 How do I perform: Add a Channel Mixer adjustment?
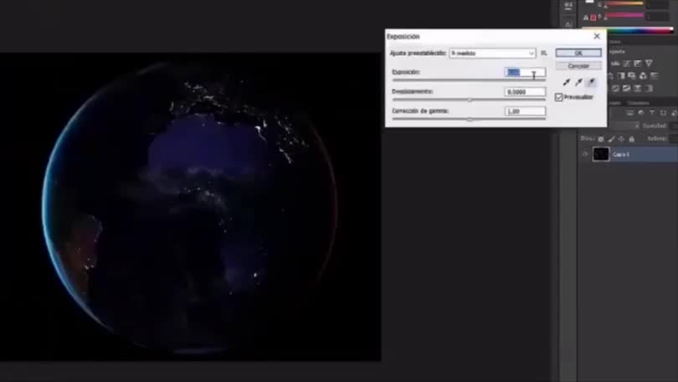643,75
